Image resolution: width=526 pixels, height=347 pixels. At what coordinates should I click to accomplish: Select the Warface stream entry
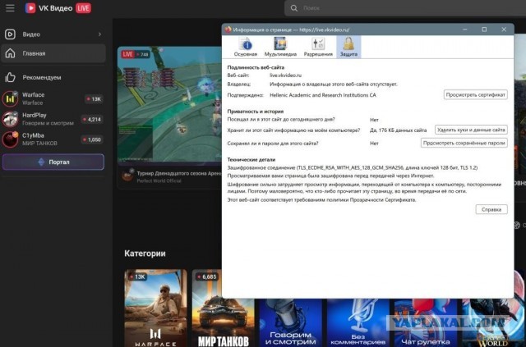53,98
